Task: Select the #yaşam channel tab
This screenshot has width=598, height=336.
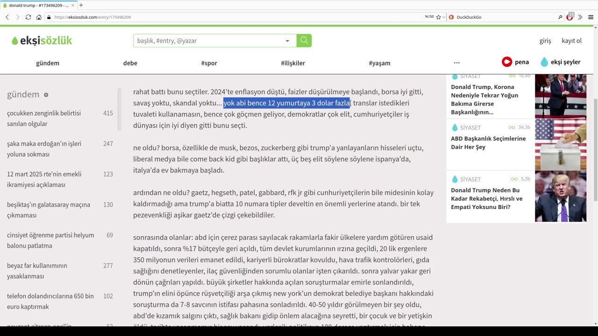Action: point(379,63)
